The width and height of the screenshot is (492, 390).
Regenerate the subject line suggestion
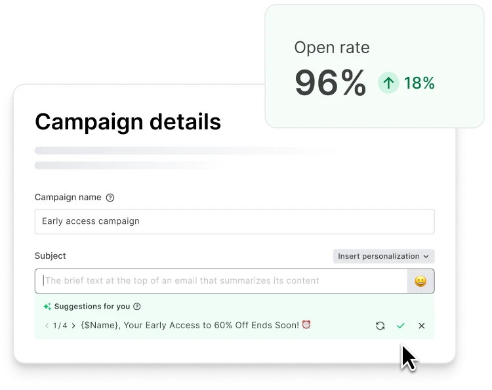[x=380, y=326]
